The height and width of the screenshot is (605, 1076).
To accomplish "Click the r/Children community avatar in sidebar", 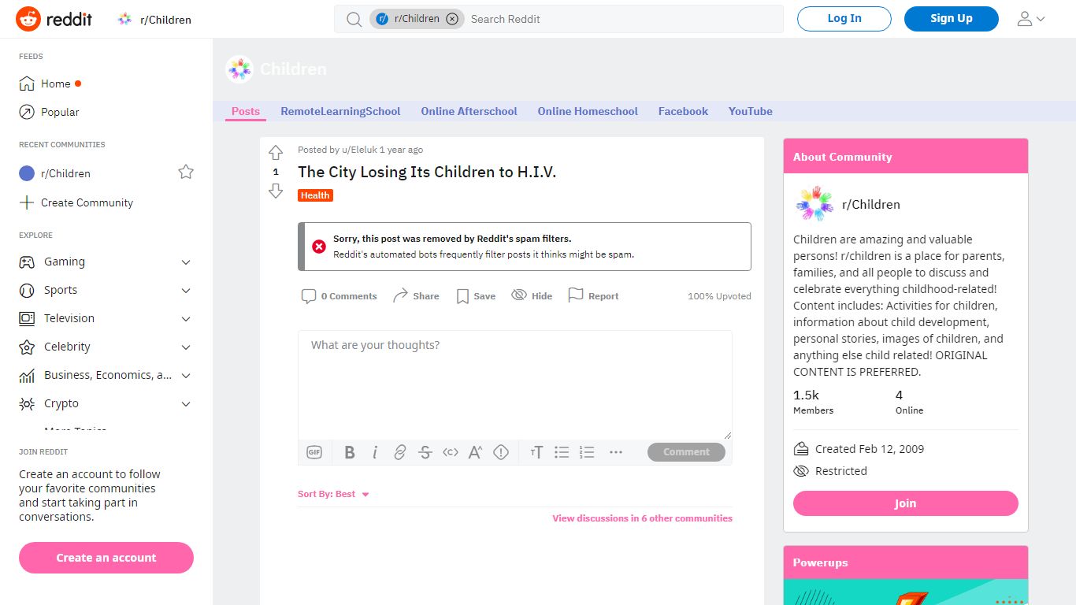I will 814,204.
